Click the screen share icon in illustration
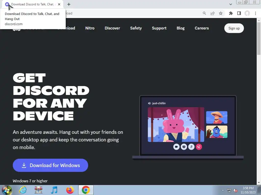Viewport: 261px width, 195px height. (184, 147)
